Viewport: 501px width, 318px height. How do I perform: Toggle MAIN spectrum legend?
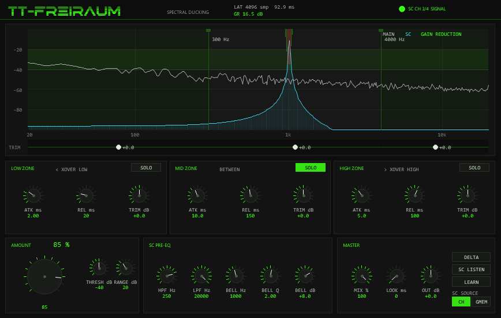[388, 34]
